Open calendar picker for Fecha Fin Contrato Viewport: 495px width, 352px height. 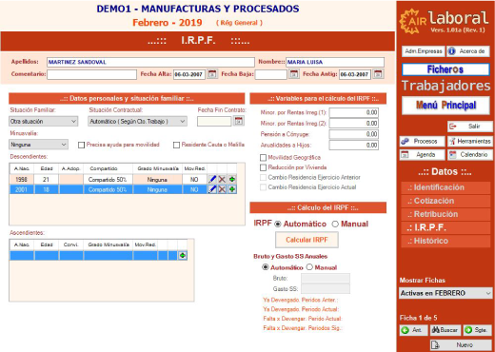tap(239, 121)
